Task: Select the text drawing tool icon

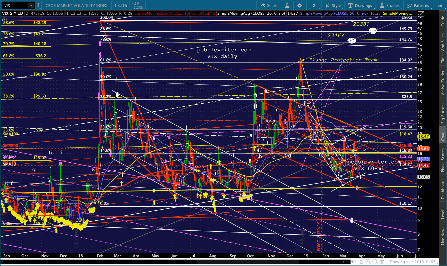Action: [382, 262]
